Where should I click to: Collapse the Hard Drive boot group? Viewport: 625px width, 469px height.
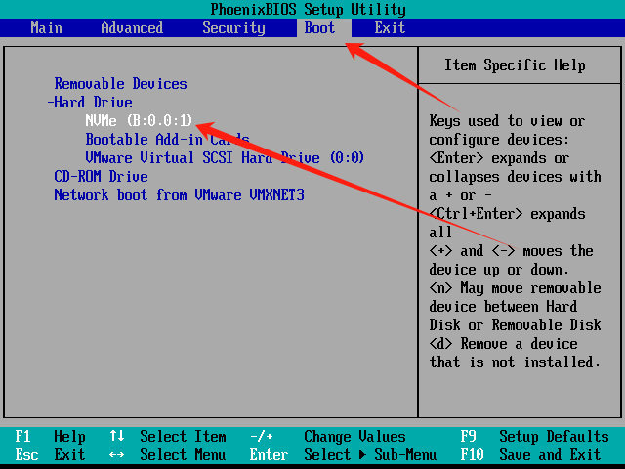90,103
